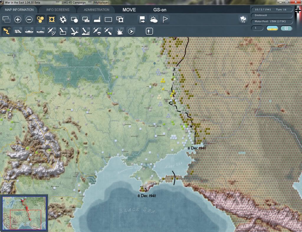
Task: Select air transport mode (F9)
Action: point(97,31)
